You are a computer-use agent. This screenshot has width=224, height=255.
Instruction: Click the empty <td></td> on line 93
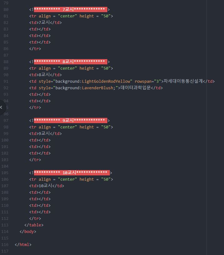click(x=40, y=94)
